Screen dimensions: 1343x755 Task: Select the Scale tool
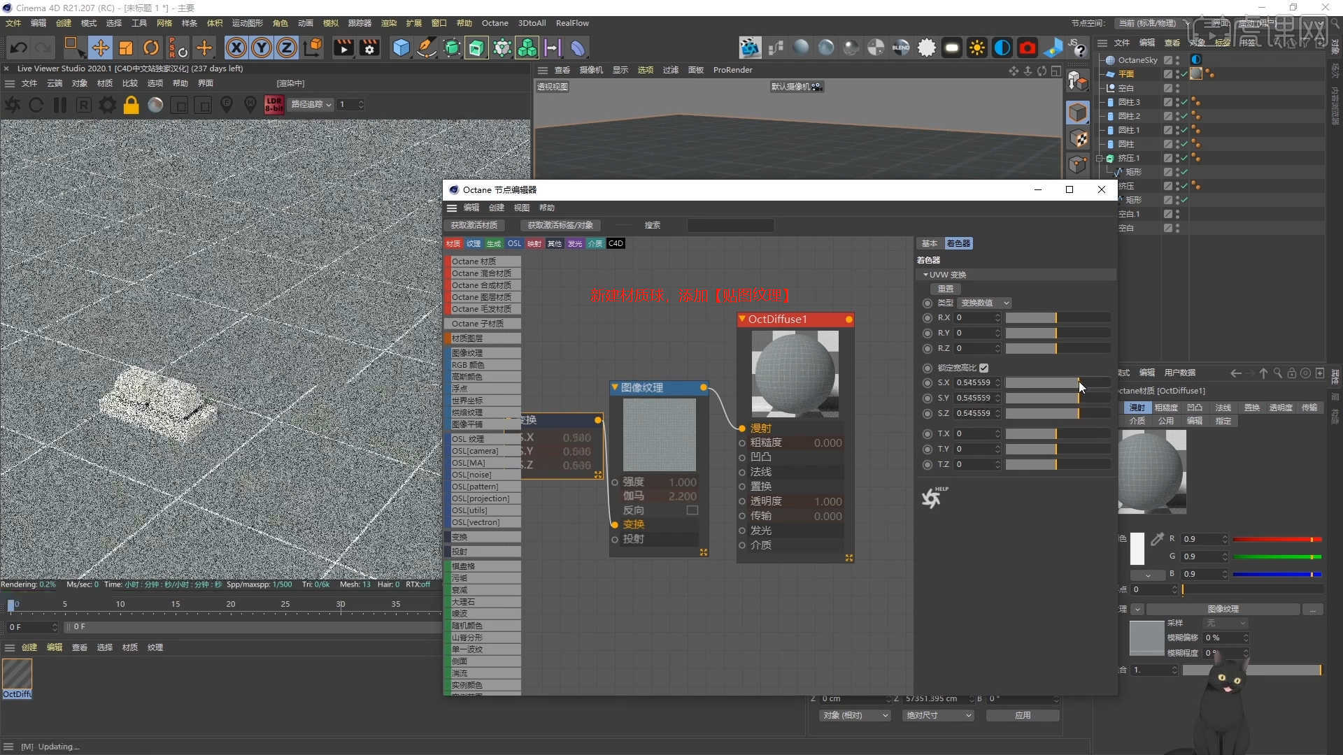(x=126, y=48)
